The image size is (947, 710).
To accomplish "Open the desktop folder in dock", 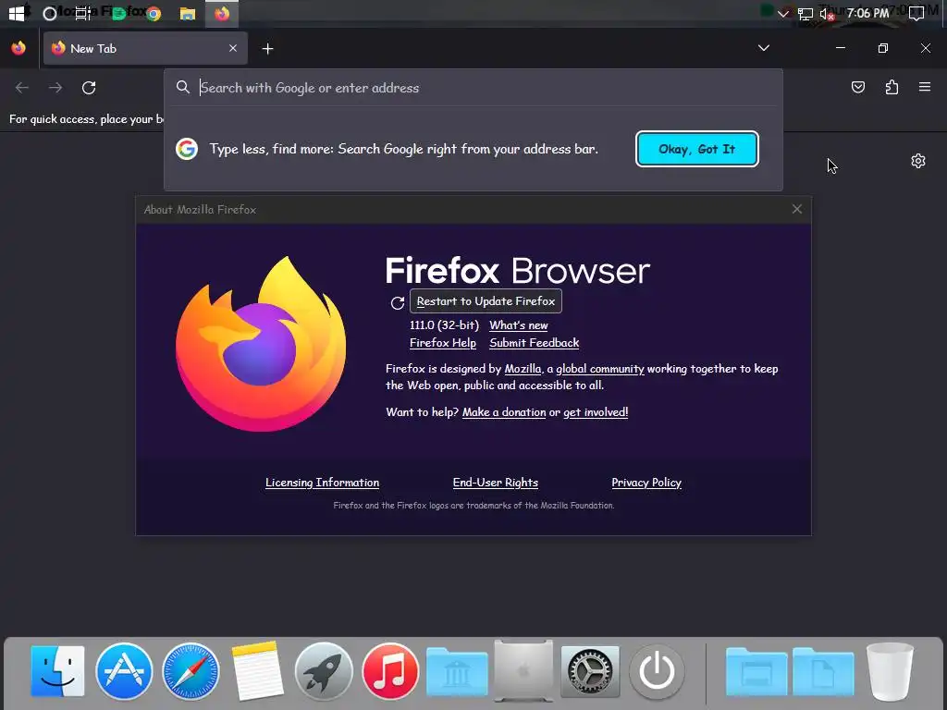I will tap(756, 671).
